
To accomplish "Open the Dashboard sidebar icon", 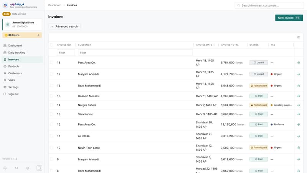I will click(5, 45).
